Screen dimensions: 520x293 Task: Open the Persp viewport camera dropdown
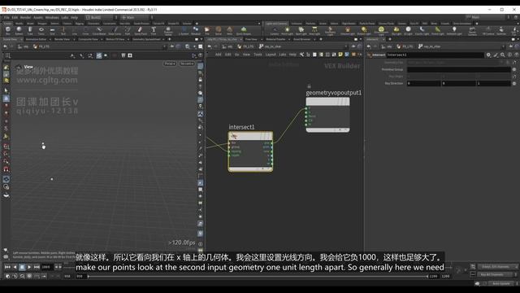170,63
